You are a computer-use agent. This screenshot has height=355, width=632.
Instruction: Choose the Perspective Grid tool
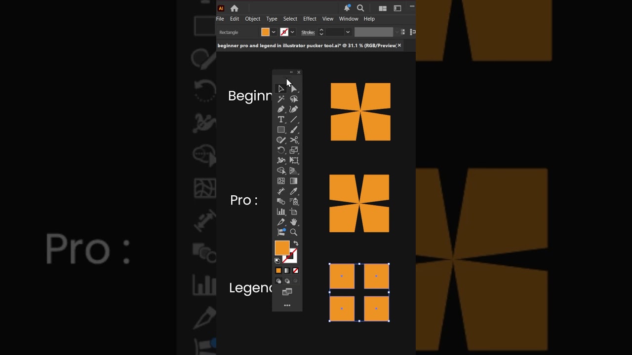294,171
